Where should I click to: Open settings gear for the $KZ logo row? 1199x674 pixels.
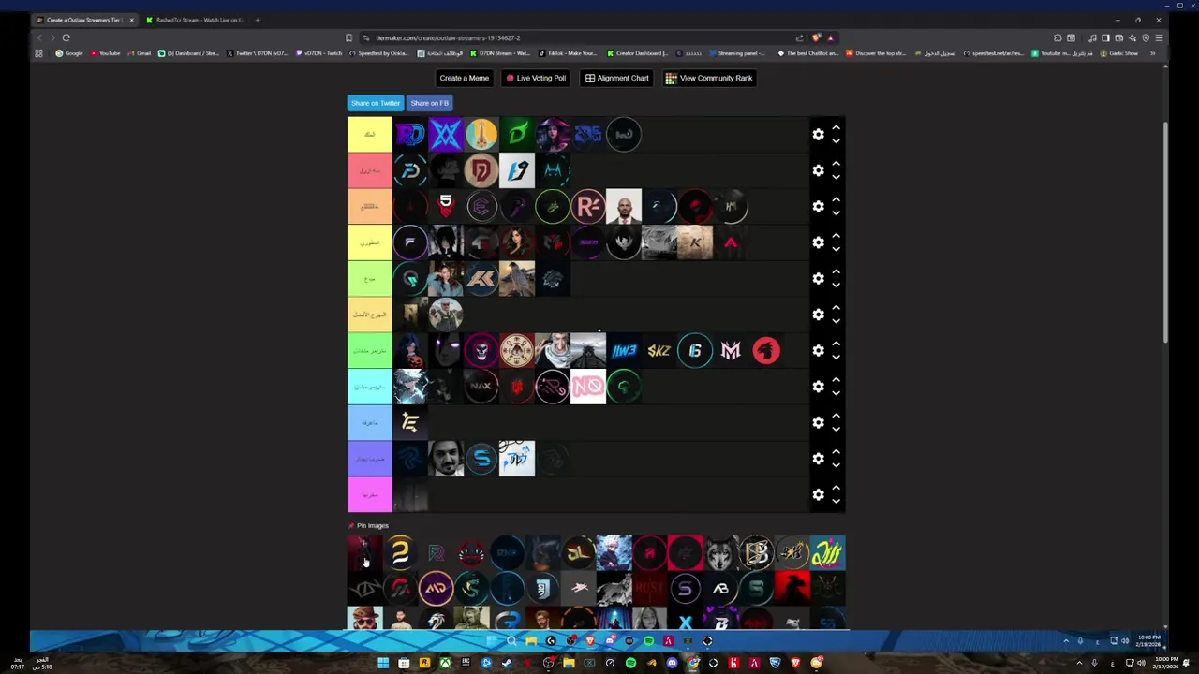tap(818, 351)
